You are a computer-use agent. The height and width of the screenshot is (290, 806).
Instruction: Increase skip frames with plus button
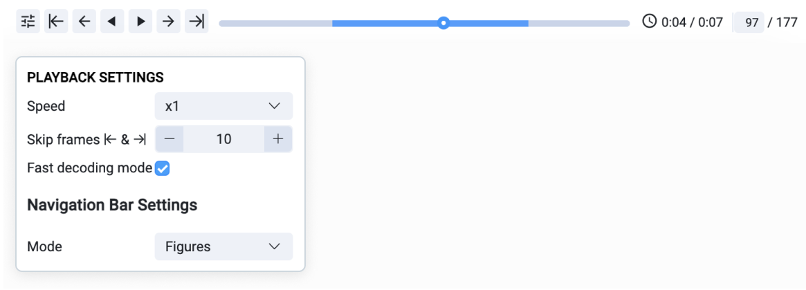pos(278,139)
